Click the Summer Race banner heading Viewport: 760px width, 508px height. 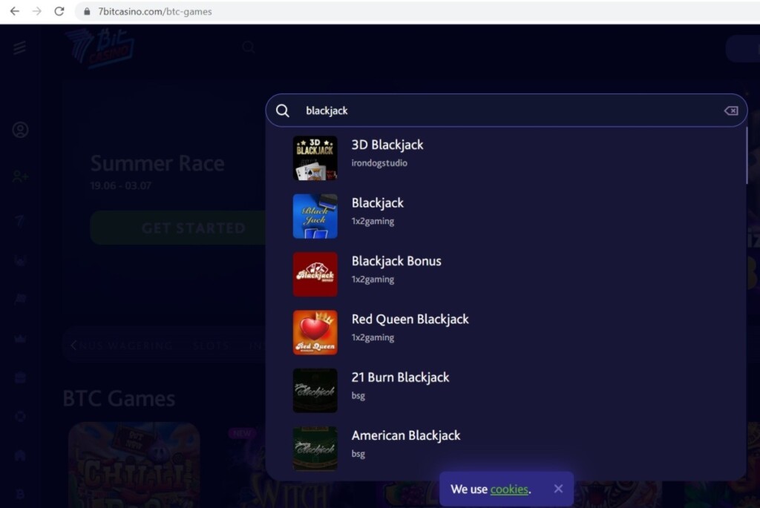click(x=157, y=164)
